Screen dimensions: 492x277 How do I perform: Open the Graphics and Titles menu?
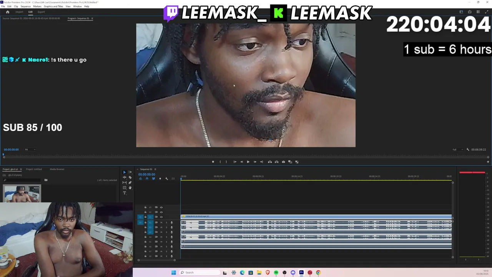pyautogui.click(x=53, y=7)
